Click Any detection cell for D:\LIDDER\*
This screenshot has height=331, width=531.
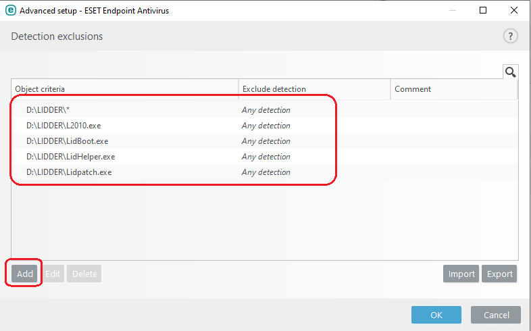(266, 110)
